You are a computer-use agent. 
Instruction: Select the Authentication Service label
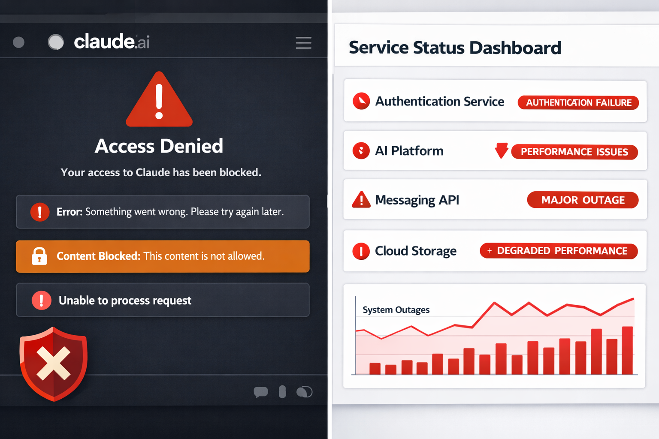(440, 102)
